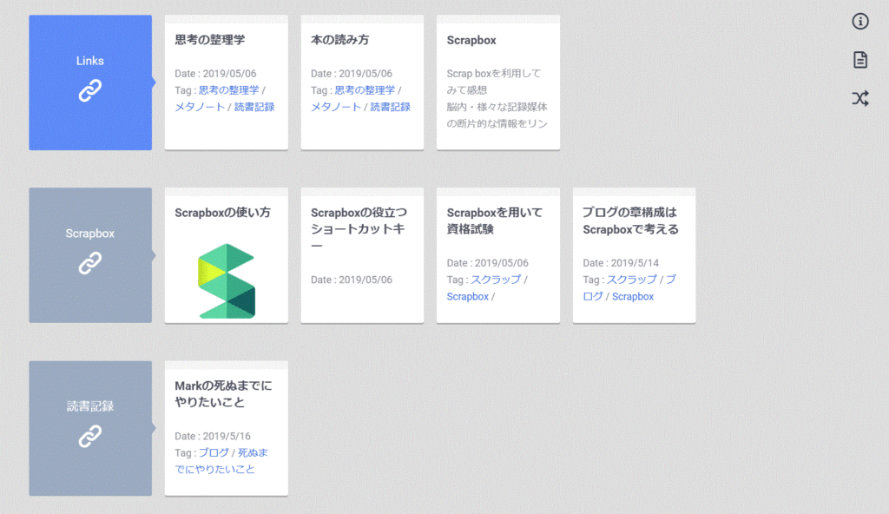Click スクラップ tag in 資格試験 card
The image size is (889, 514).
pyautogui.click(x=496, y=280)
